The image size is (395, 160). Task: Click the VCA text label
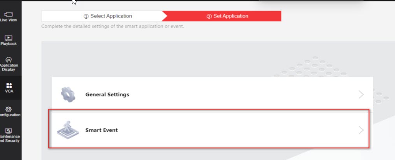click(x=9, y=91)
